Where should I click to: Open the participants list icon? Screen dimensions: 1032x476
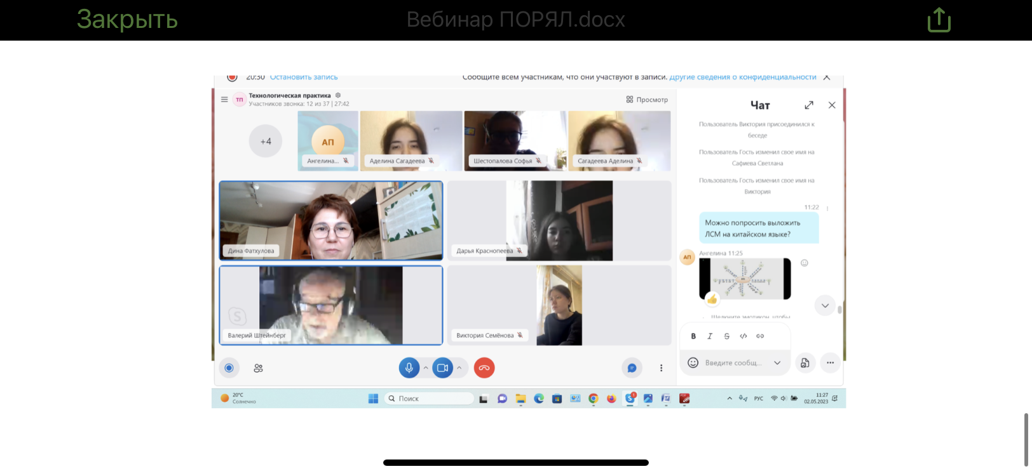click(258, 368)
